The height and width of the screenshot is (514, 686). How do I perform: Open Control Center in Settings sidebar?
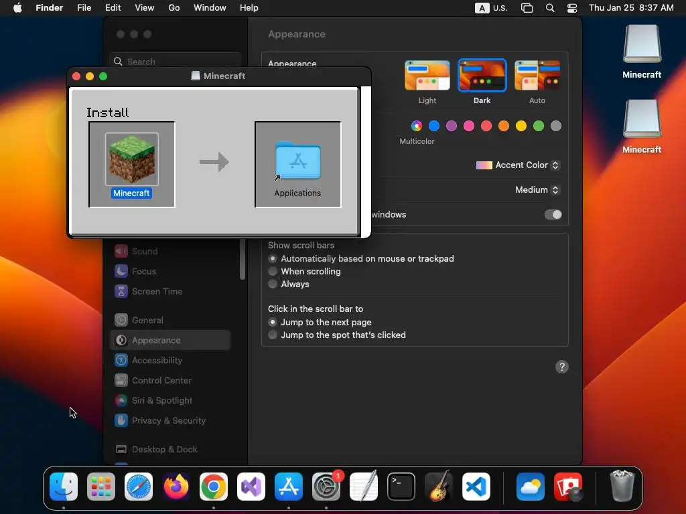(x=171, y=381)
